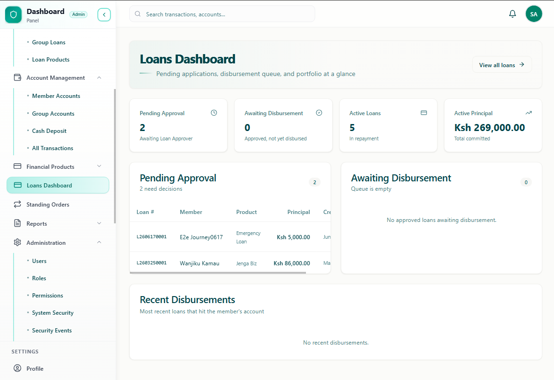Open System Security page
Screen dimensions: 554x380
[x=53, y=313]
